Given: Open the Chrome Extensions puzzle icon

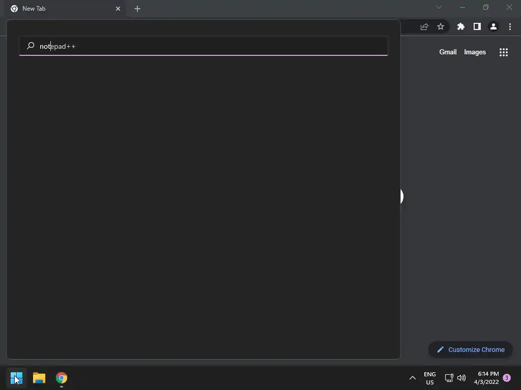Looking at the screenshot, I should pos(461,26).
